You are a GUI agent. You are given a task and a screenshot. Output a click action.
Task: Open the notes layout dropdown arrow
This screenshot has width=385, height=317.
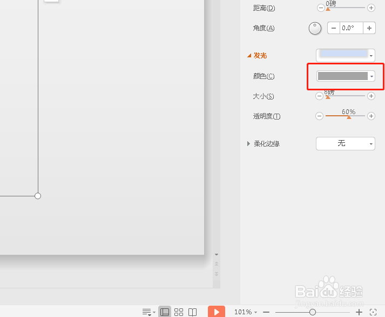click(154, 312)
